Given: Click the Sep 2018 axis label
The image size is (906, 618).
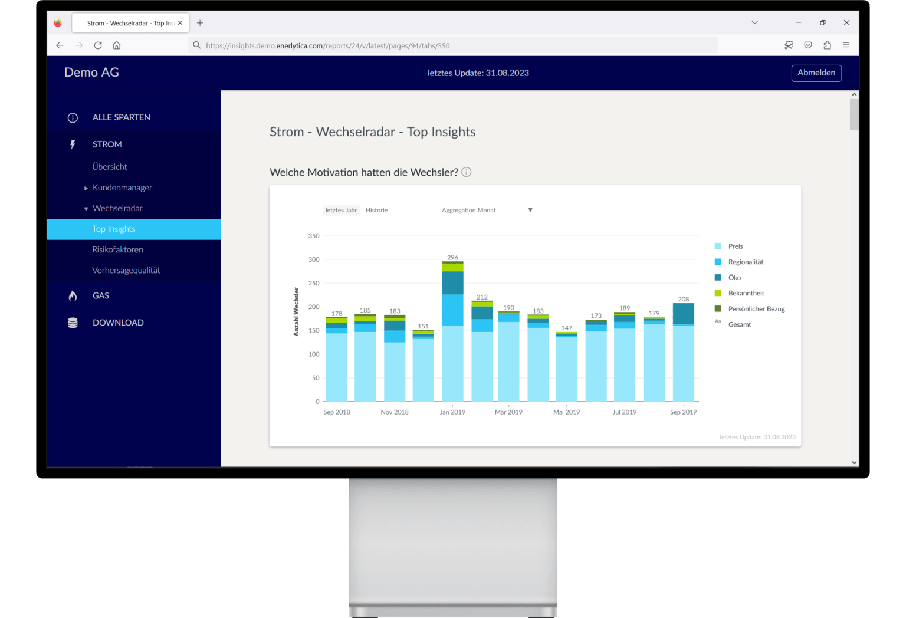Looking at the screenshot, I should pos(337,412).
